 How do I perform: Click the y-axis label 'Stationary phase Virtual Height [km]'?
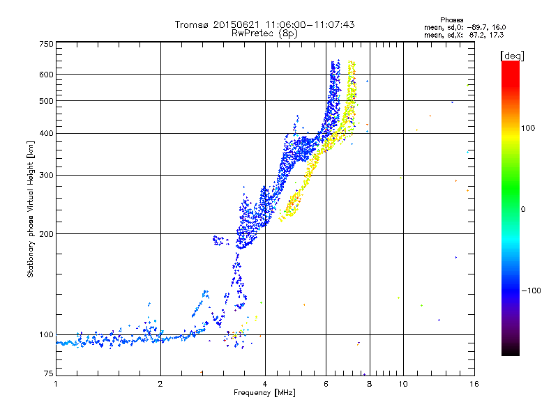tap(31, 209)
